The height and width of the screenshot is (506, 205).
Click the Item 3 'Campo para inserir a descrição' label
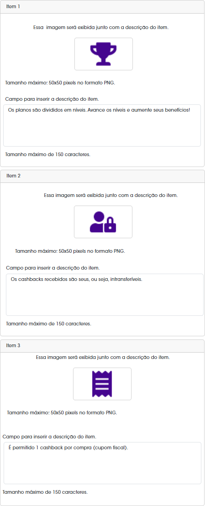(49, 437)
